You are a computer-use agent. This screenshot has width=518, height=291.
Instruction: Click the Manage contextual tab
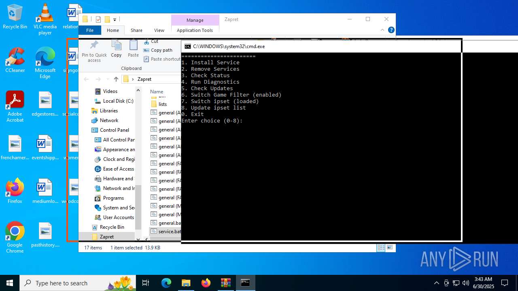(195, 20)
